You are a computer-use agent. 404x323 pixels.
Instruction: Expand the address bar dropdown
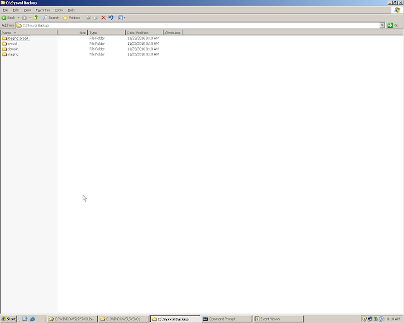click(382, 25)
